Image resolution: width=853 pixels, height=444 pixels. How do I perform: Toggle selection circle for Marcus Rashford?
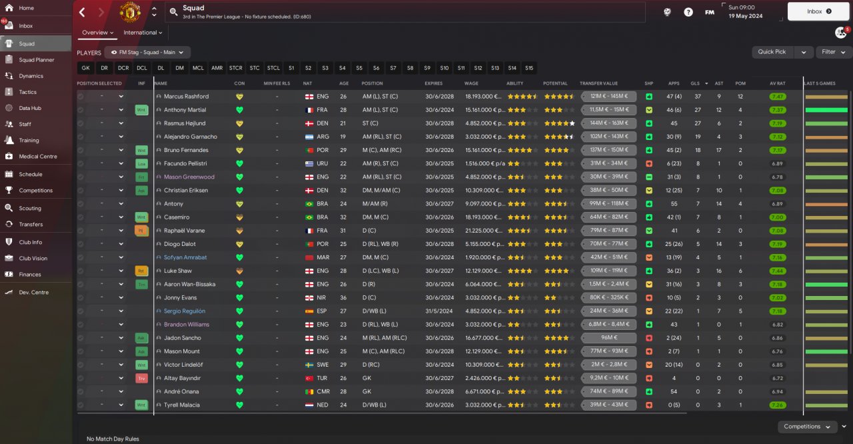[81, 97]
